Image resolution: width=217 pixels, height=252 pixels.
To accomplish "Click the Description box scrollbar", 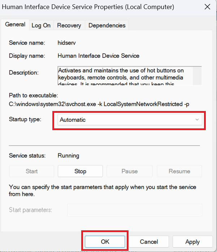I will (x=197, y=76).
